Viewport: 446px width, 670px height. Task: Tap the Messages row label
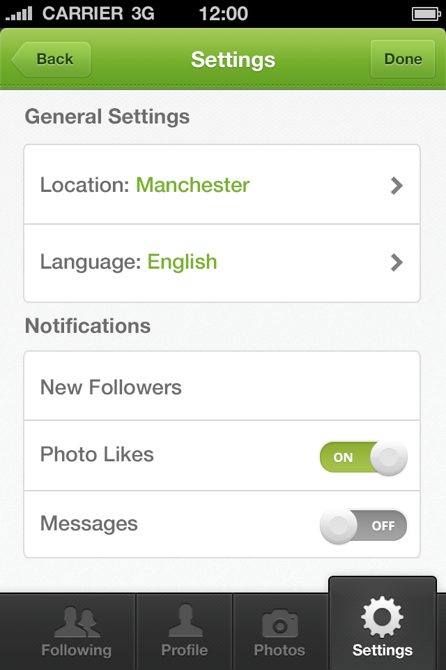89,524
